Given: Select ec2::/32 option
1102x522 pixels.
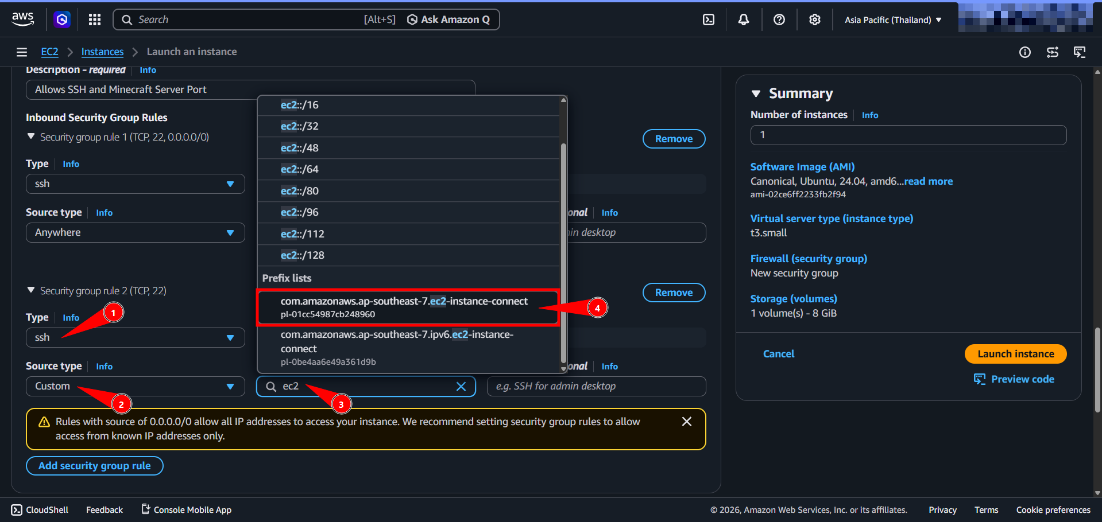Looking at the screenshot, I should coord(408,126).
